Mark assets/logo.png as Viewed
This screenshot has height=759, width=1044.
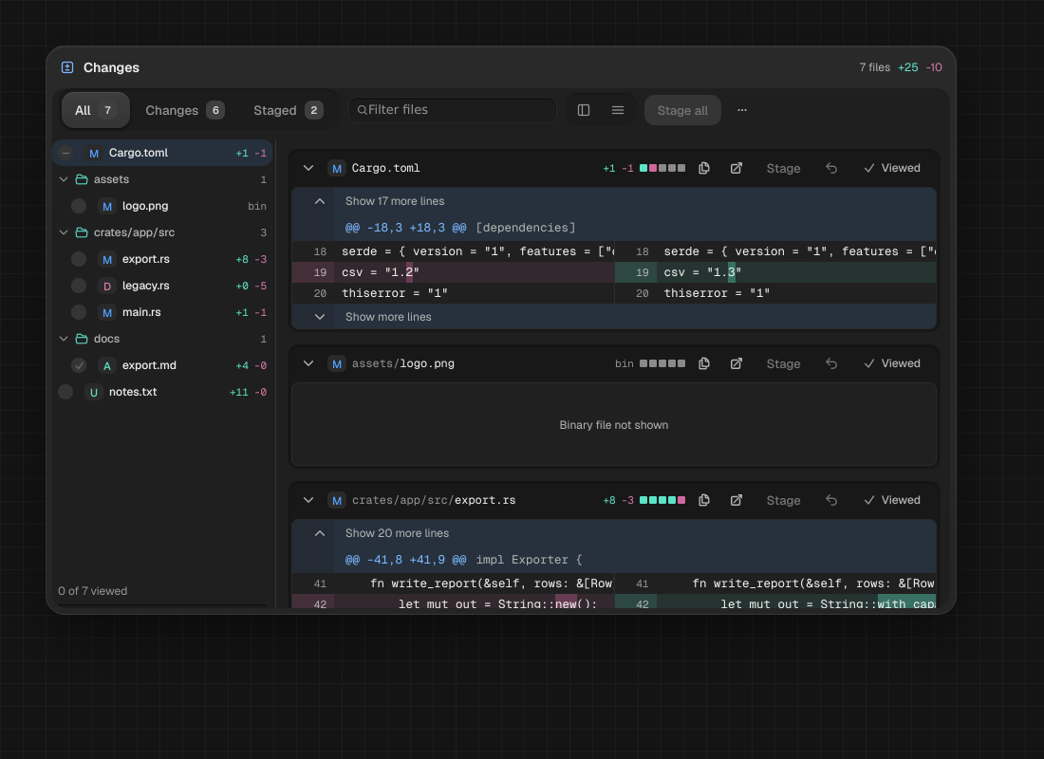pos(892,363)
